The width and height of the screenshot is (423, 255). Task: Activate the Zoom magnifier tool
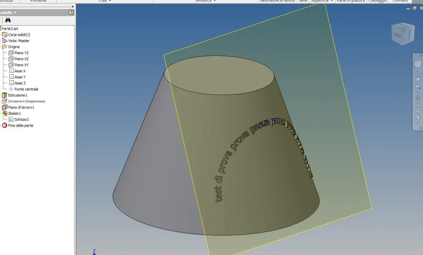418,86
